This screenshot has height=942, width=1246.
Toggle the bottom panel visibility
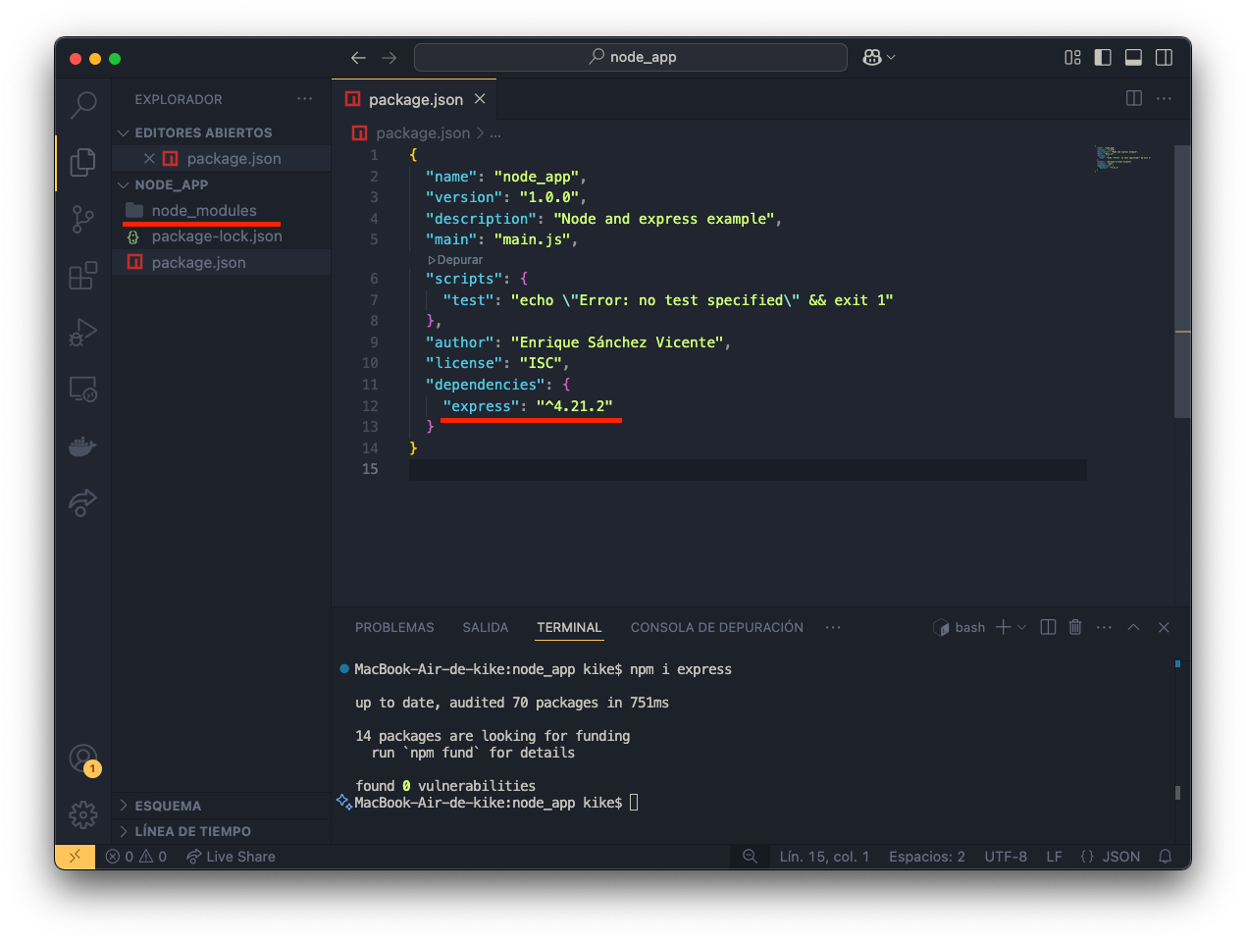(x=1133, y=58)
